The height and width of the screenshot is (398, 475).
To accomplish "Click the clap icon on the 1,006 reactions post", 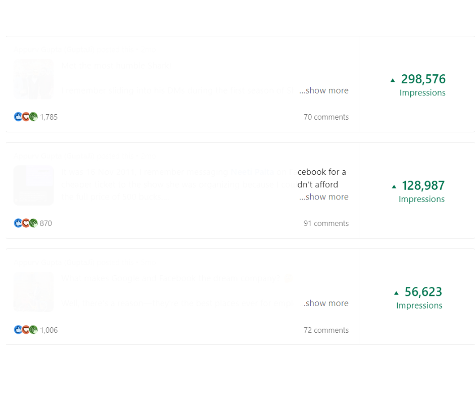I will click(x=33, y=330).
